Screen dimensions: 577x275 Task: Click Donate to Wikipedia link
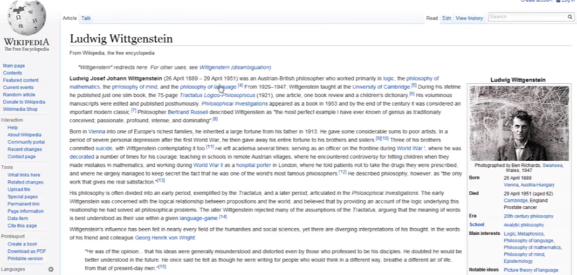24,102
